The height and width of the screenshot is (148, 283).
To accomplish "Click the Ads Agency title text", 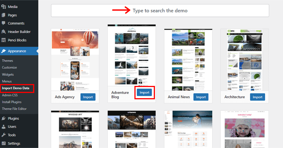I will tap(65, 97).
